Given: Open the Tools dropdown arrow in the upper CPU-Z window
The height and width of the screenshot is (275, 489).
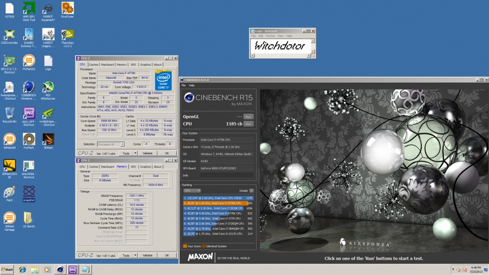Looking at the screenshot, I should [135, 153].
